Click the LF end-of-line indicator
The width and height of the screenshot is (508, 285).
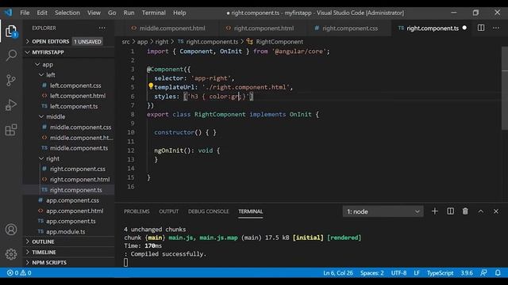(x=417, y=272)
